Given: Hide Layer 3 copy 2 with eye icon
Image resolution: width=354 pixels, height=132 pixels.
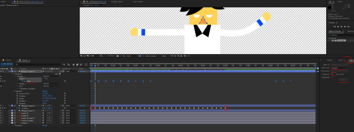Looking at the screenshot, I should (1, 118).
